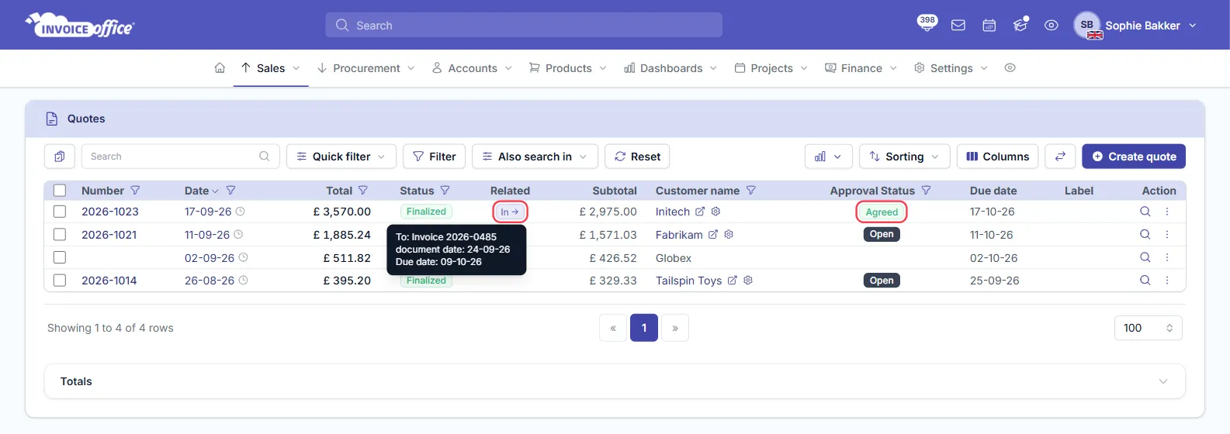Tick checkbox for quote 2026-1014
The image size is (1230, 434).
click(x=60, y=281)
